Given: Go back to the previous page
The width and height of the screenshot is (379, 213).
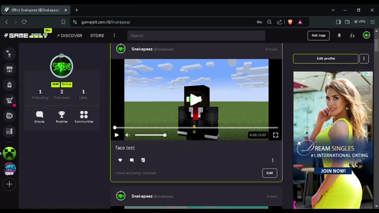Looking at the screenshot, I should 6,22.
